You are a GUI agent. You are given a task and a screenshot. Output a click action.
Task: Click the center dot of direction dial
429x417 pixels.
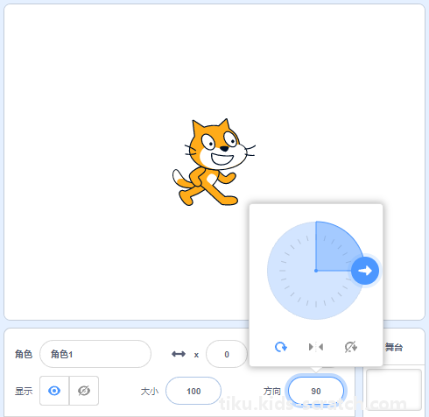(316, 271)
